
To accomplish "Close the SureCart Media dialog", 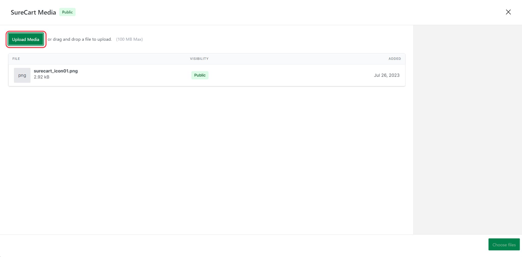I will pyautogui.click(x=508, y=12).
